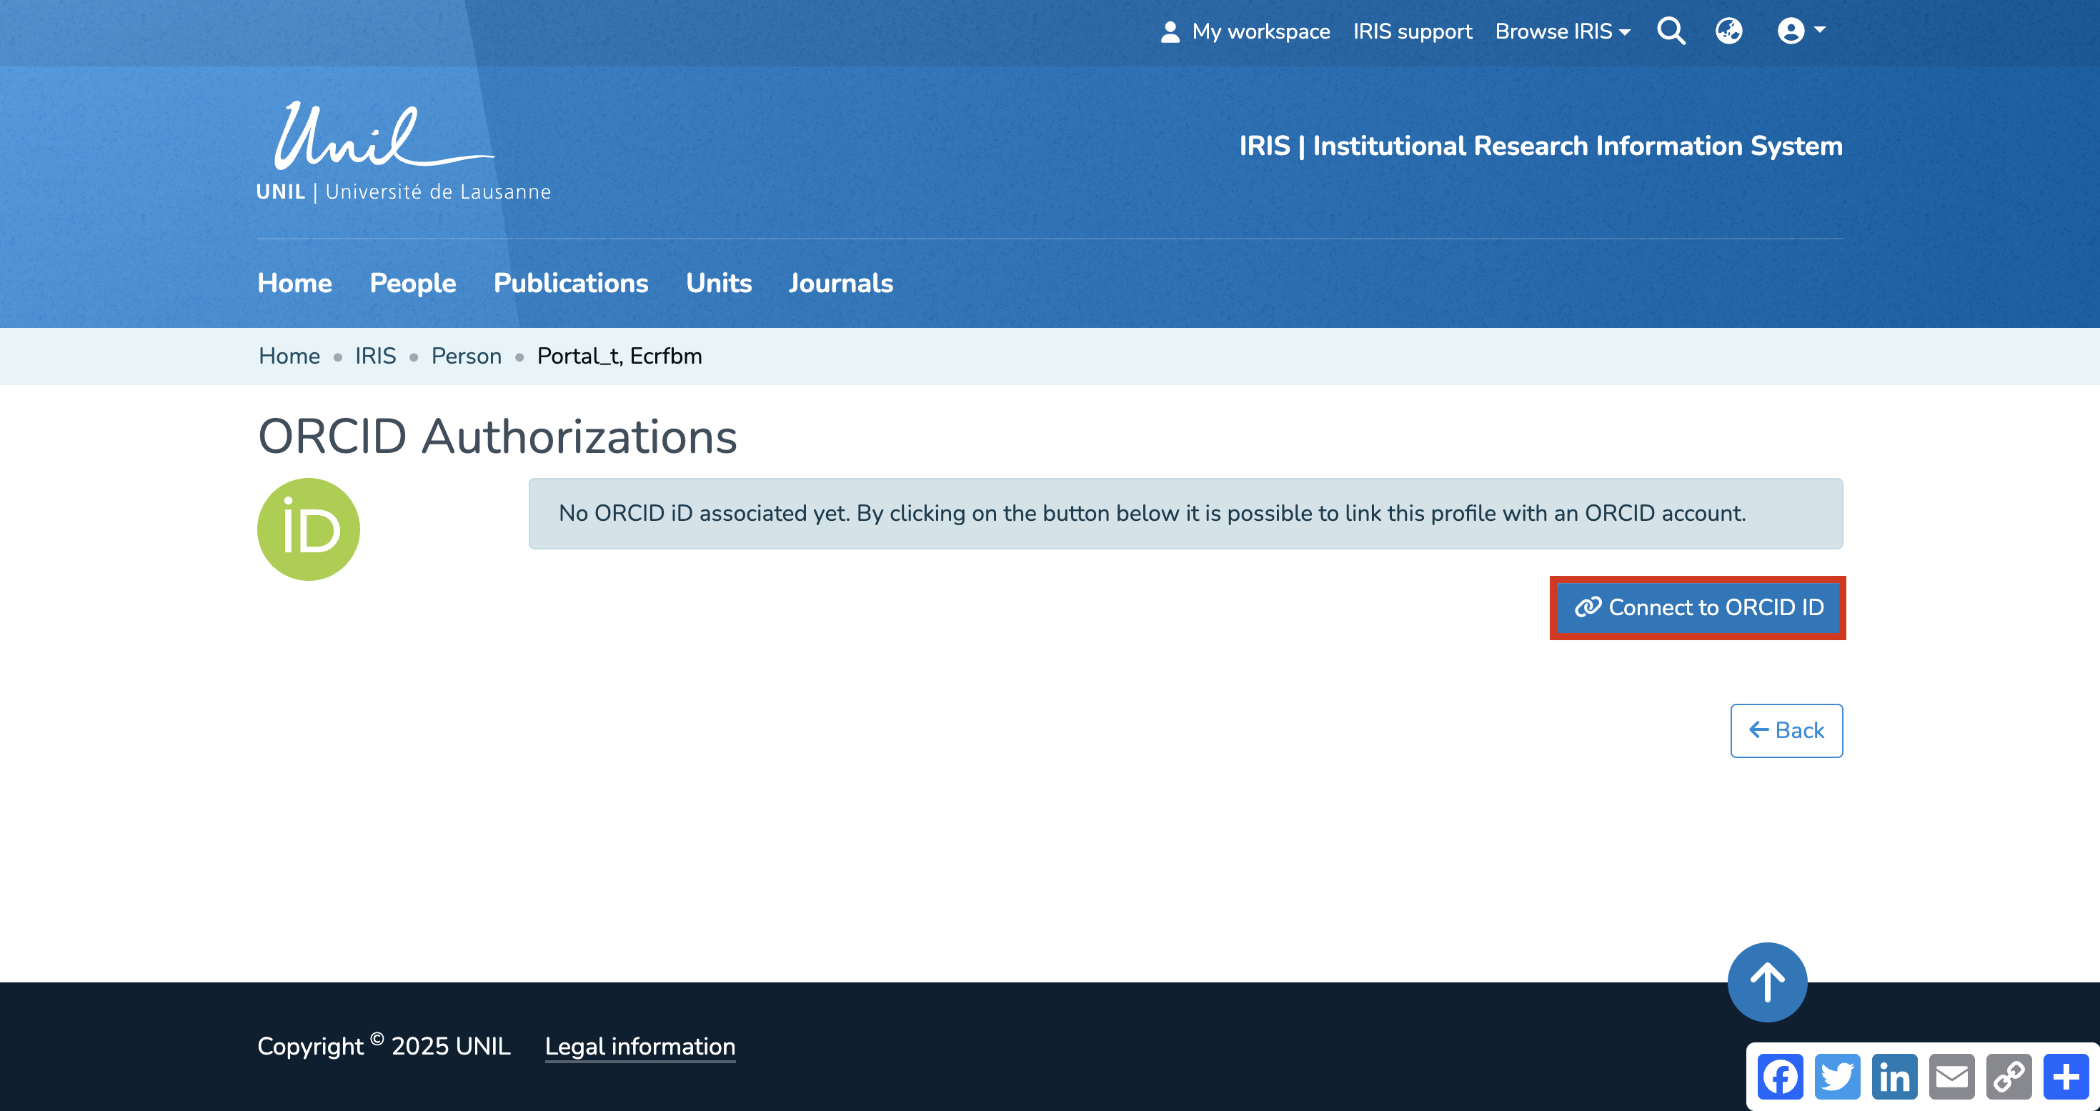
Task: Share page via LinkedIn icon
Action: point(1894,1076)
